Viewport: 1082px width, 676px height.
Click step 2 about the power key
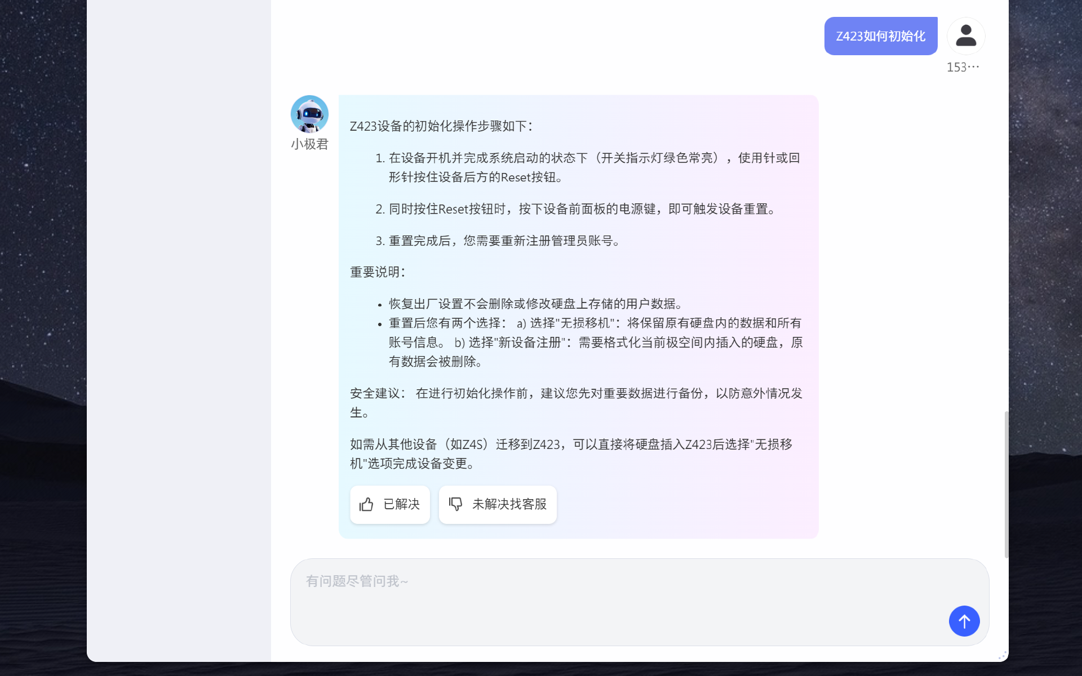tap(582, 209)
